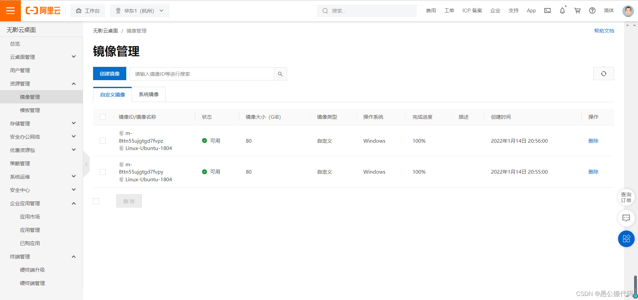The image size is (638, 300).
Task: Open the ICP 备案 top link
Action: click(472, 11)
